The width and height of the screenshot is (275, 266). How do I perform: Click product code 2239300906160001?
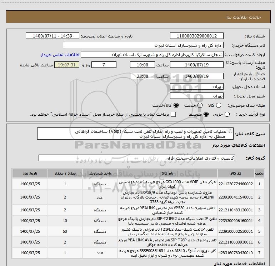point(236,221)
